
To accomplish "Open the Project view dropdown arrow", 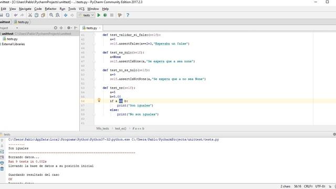I will (17, 28).
